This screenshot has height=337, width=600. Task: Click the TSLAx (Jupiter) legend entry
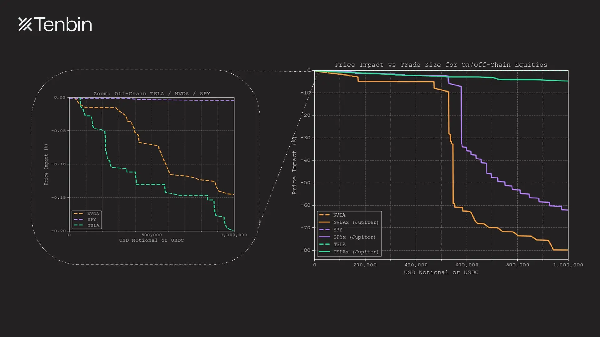[356, 252]
